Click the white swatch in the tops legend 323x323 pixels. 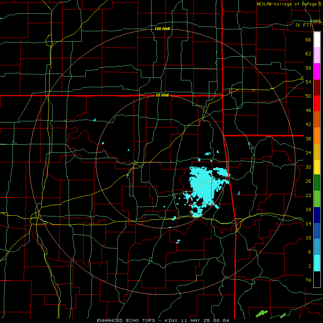(317, 39)
